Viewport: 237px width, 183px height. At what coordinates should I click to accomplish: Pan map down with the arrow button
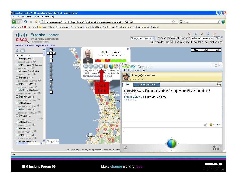51,56
